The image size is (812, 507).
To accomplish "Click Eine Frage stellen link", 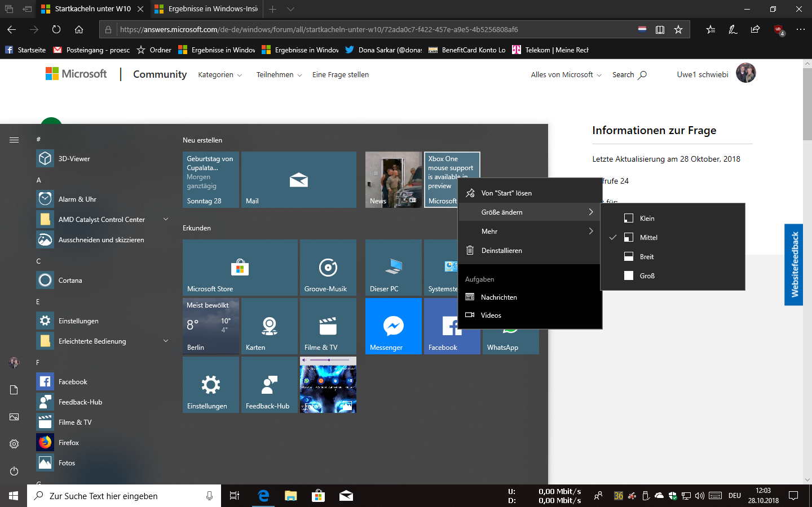I will coord(341,75).
